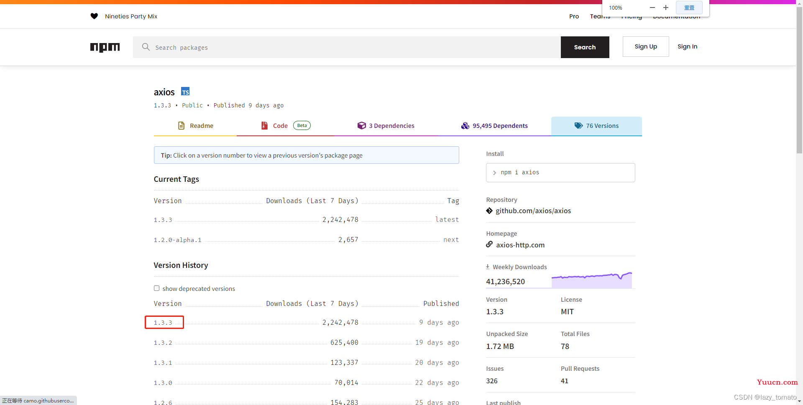Click the 78 total files value
This screenshot has height=405, width=803.
pos(565,346)
